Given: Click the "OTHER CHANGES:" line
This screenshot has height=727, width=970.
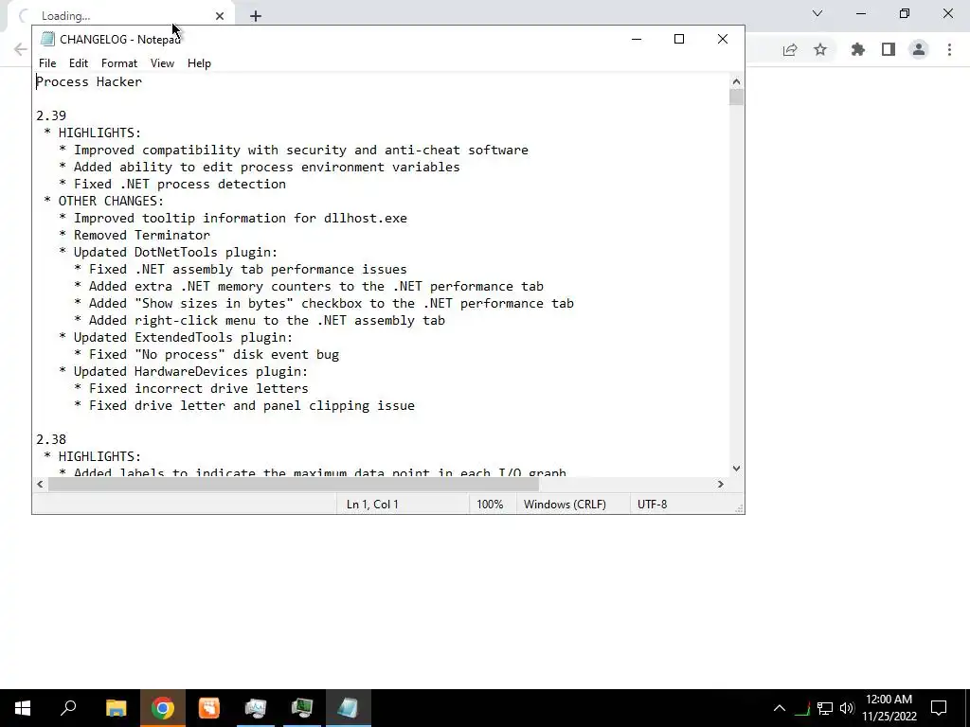Looking at the screenshot, I should click(111, 201).
